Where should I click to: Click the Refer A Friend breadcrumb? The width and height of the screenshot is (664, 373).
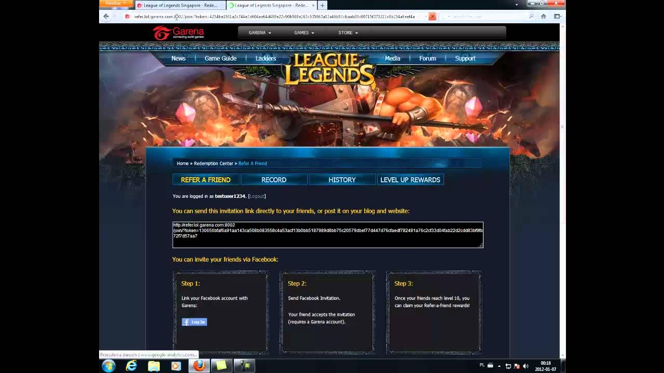253,163
